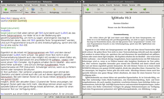Click the Rückgängig undo arrow icon
164x99 pixels.
click(54, 9)
